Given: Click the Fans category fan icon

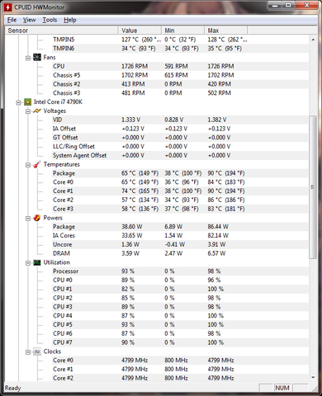Looking at the screenshot, I should (x=37, y=57).
